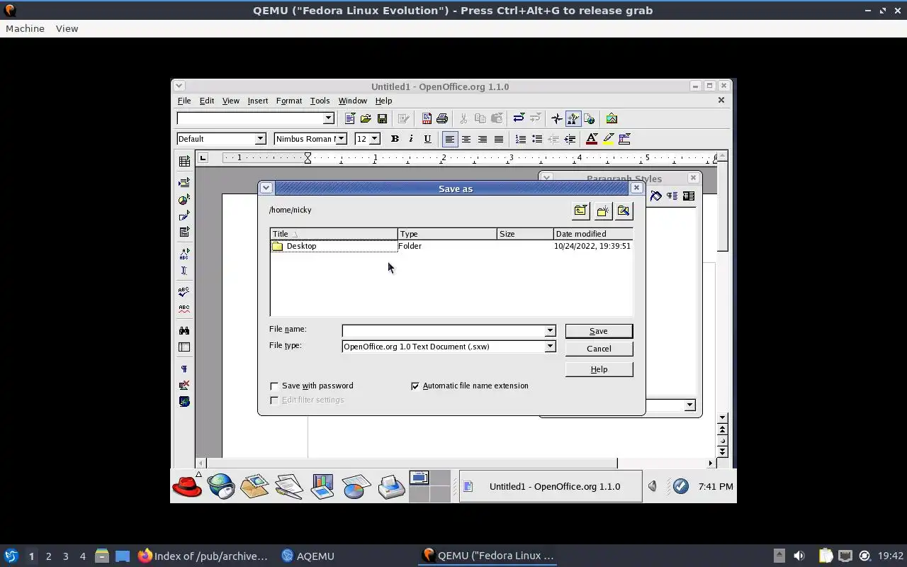Toggle Bold formatting button

point(395,139)
